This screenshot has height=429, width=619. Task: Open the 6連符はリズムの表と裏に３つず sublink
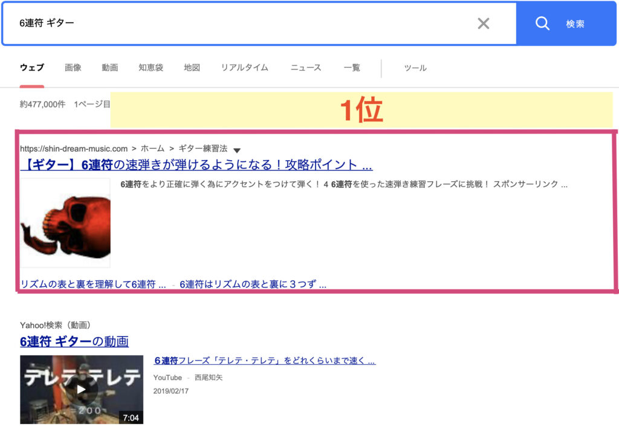[x=253, y=285]
